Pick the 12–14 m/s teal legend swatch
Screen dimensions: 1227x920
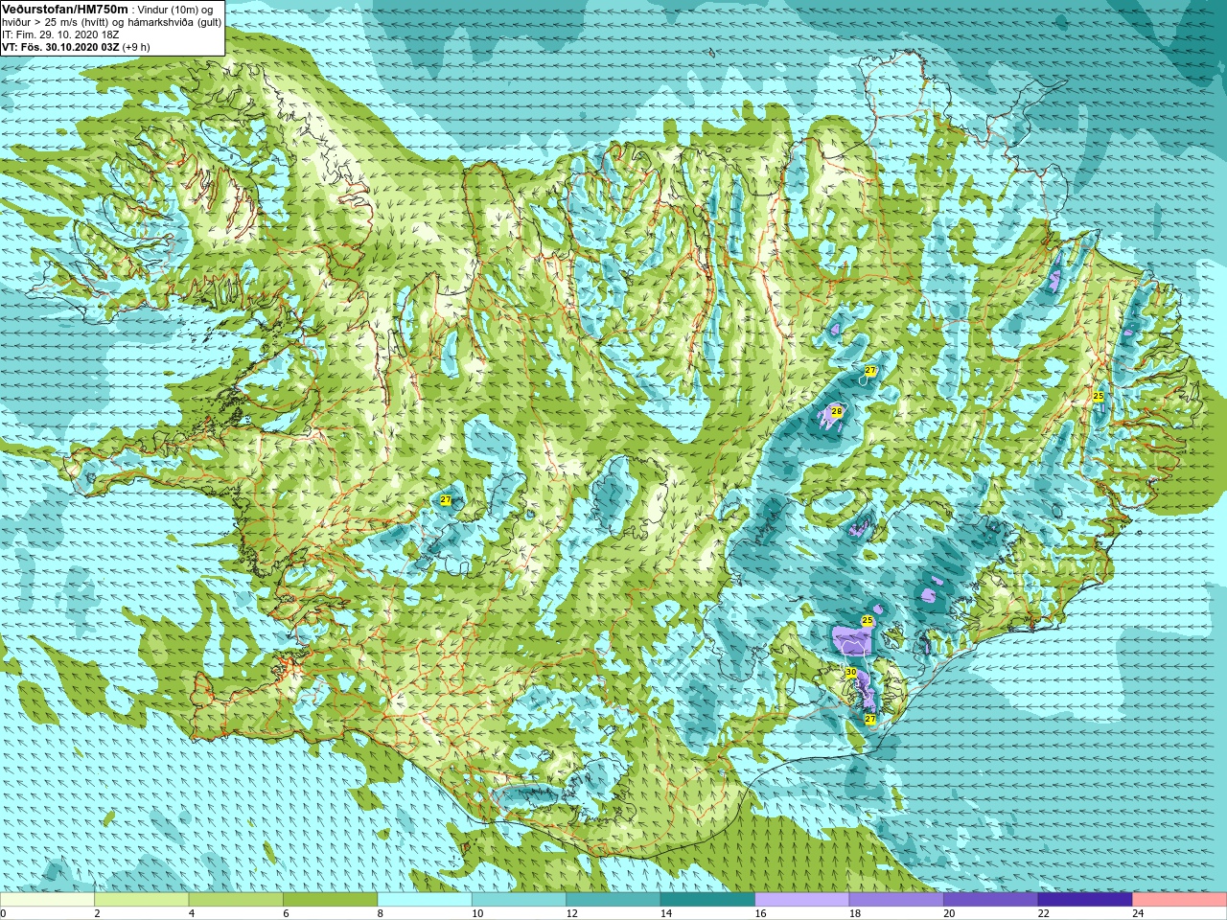point(613,900)
